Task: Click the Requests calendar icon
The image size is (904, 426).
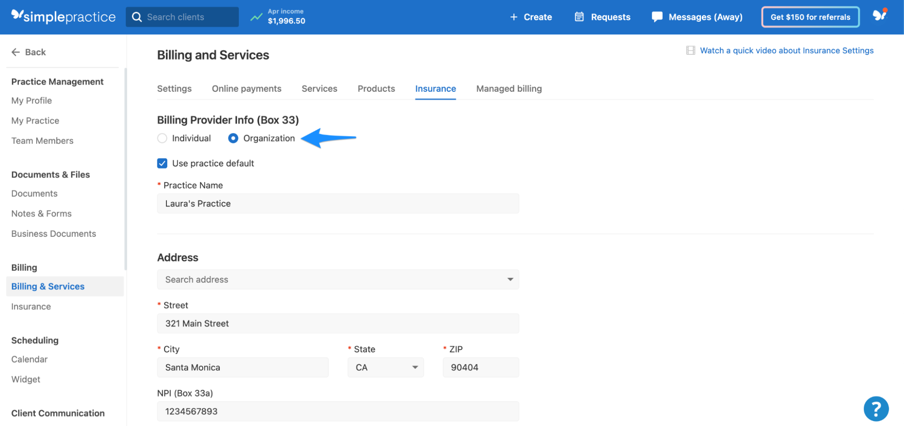Action: 579,16
